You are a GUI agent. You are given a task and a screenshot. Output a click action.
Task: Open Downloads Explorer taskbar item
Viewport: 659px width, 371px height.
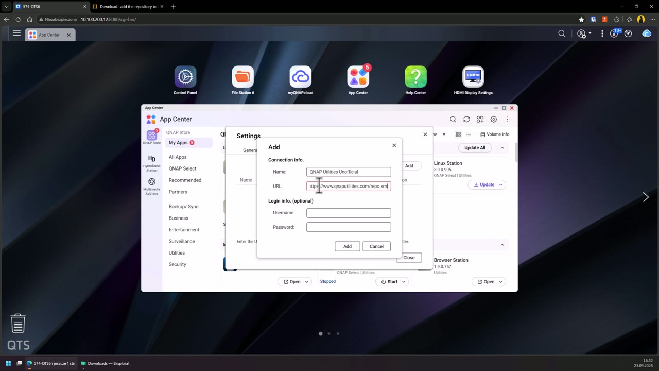click(105, 363)
